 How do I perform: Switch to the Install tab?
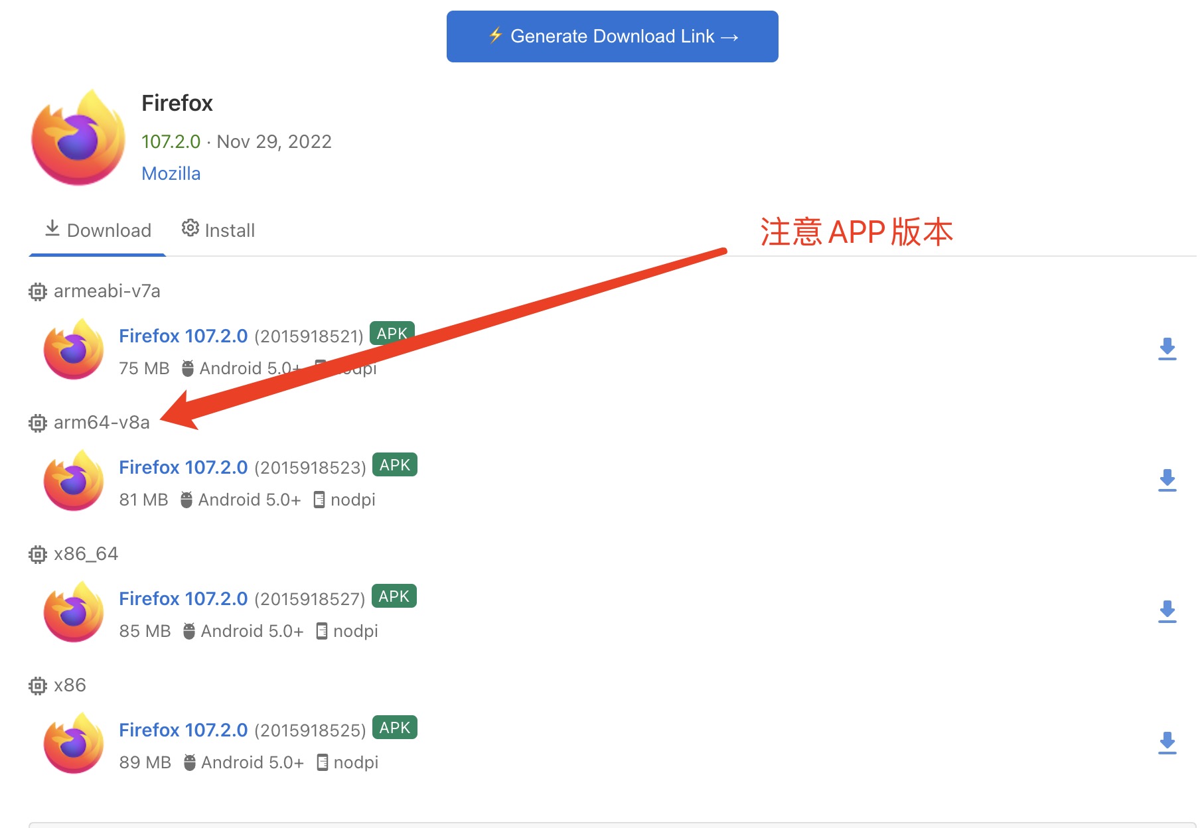(218, 230)
